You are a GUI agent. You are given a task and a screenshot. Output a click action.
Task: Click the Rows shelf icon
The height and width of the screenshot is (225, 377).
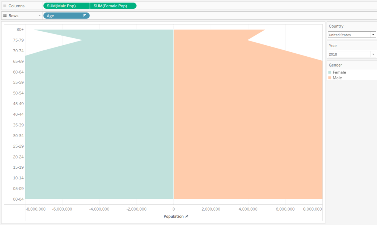pyautogui.click(x=5, y=15)
